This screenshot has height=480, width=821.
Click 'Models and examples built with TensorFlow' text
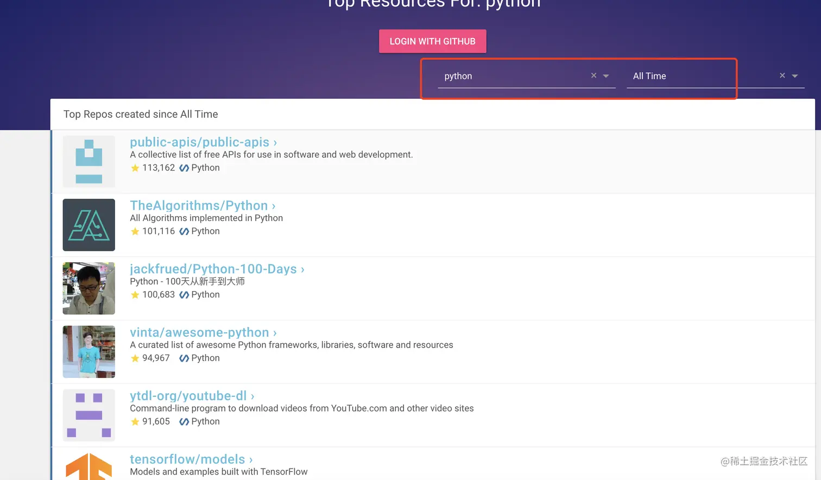point(219,472)
